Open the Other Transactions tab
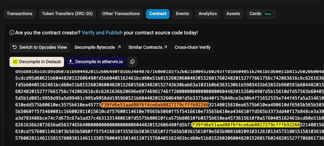 121,14
